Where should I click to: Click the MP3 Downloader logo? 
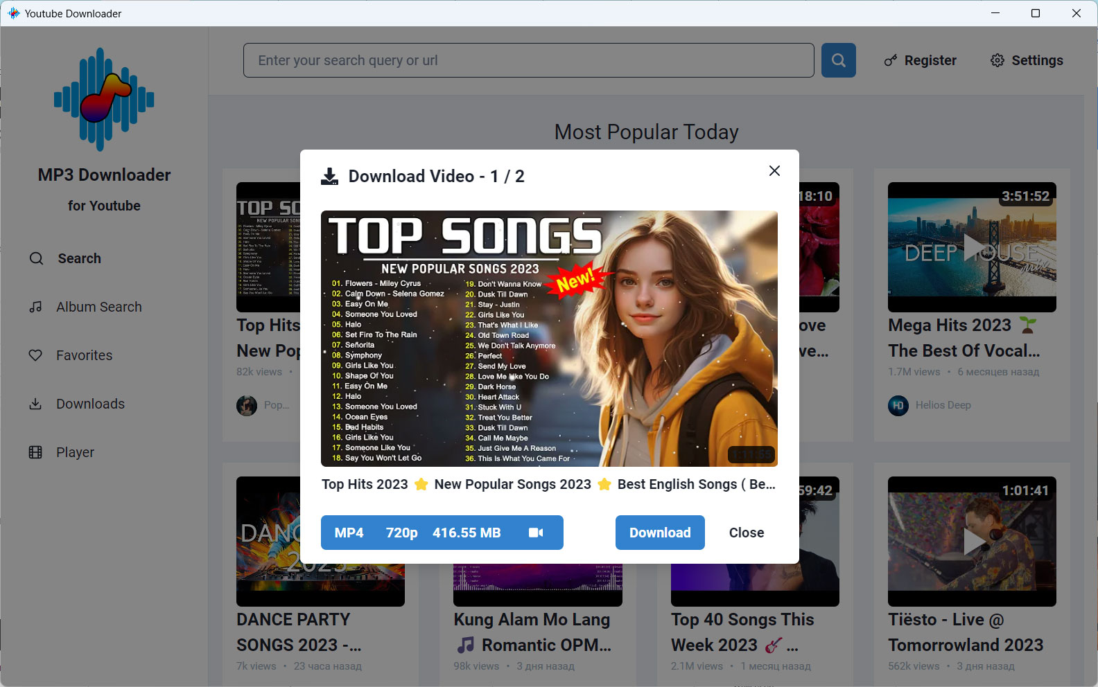[104, 99]
